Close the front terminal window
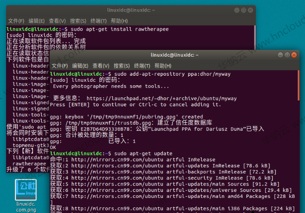 click(294, 55)
